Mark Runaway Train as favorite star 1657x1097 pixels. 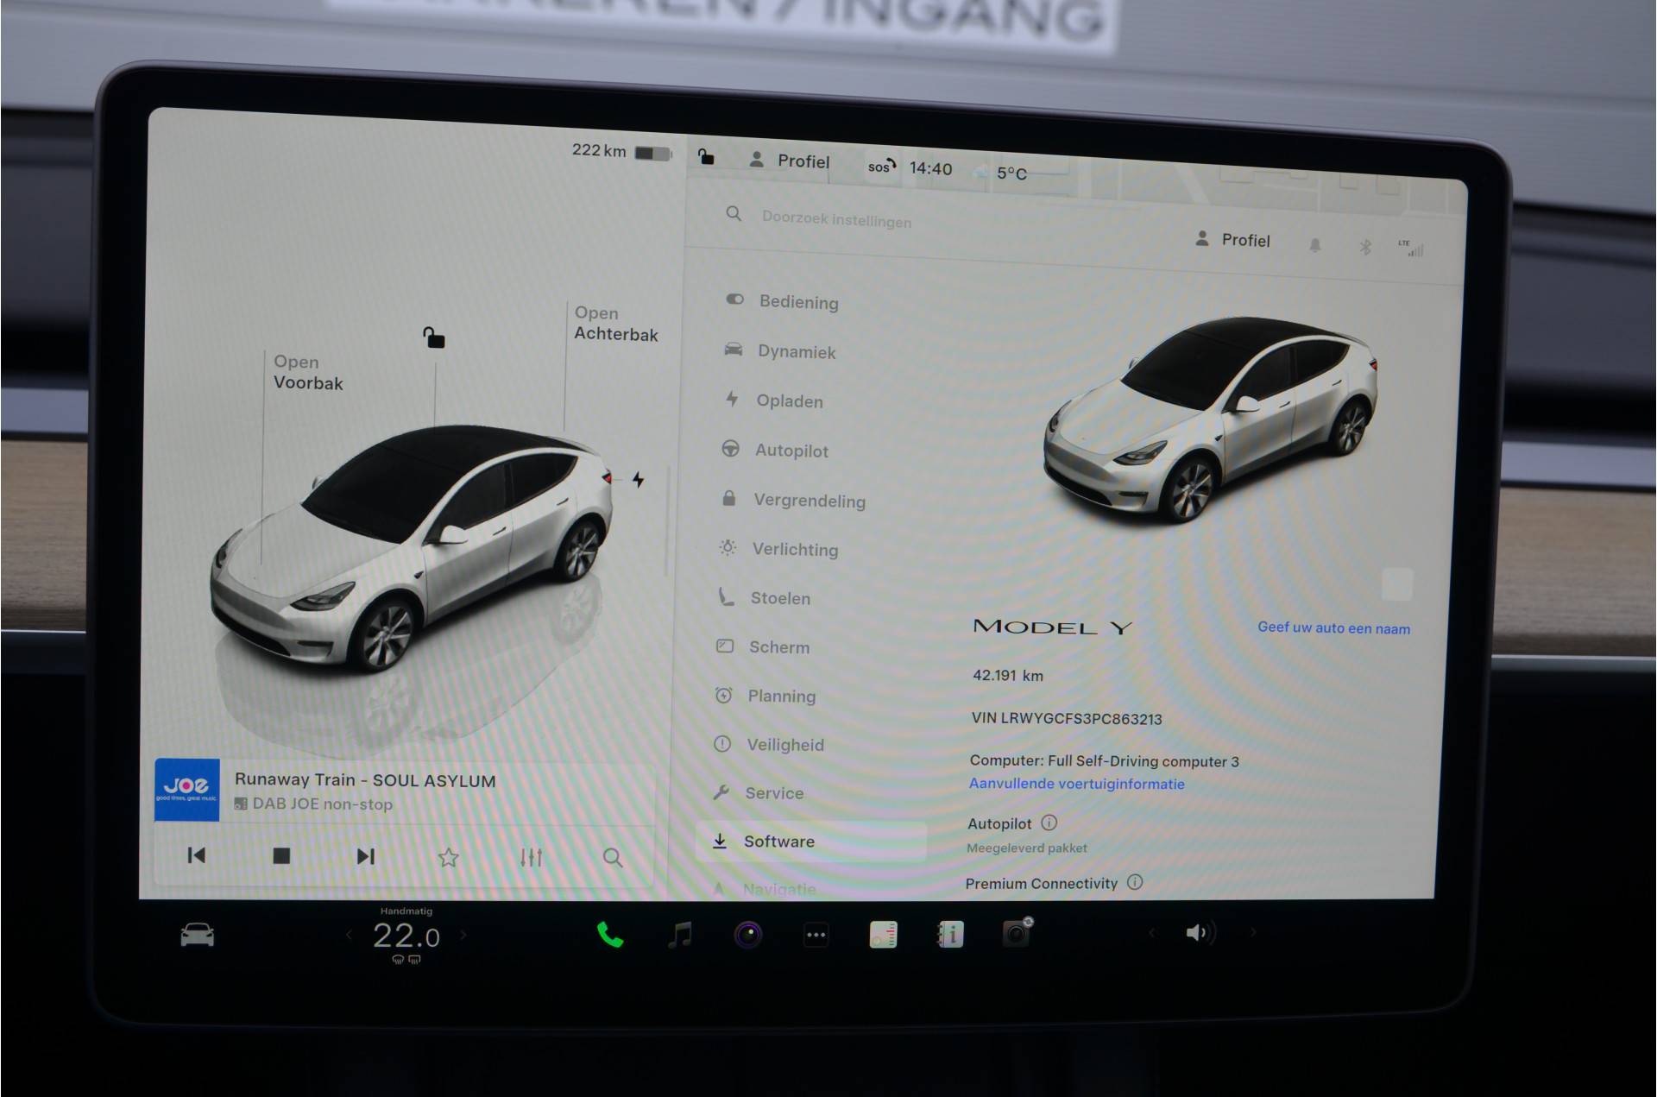[x=448, y=857]
